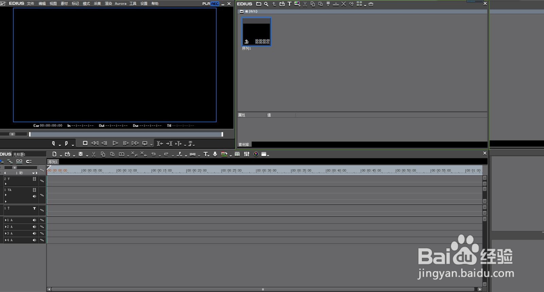Viewport: 544px width, 292px height.
Task: Toggle video mute on the 2 V track
Action: pyautogui.click(x=34, y=179)
